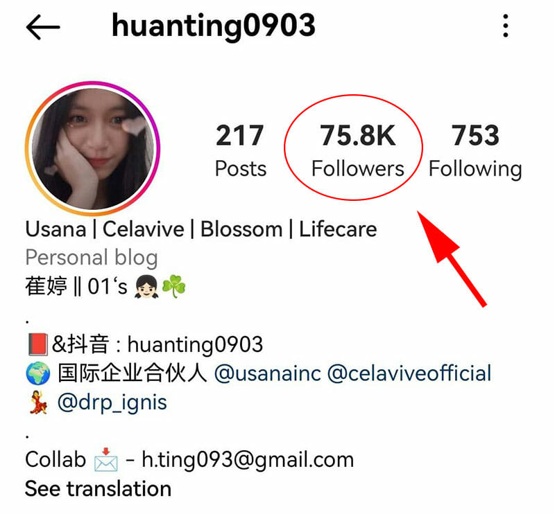View the profile picture story ring
Screen dimensions: 555x514
coord(92,148)
